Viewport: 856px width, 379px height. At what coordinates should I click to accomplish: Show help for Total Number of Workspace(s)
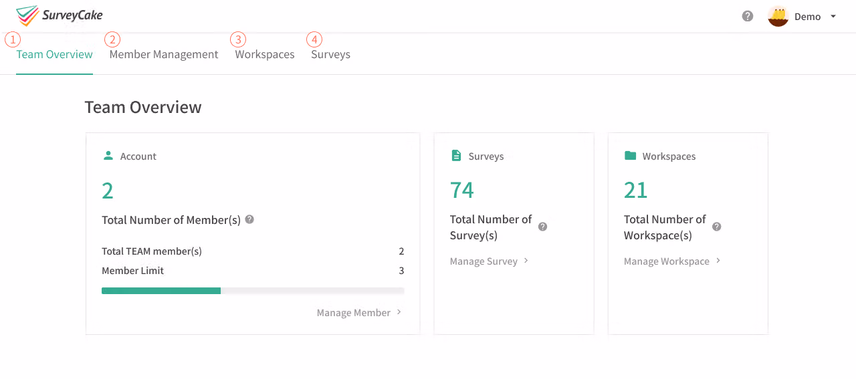(x=716, y=227)
